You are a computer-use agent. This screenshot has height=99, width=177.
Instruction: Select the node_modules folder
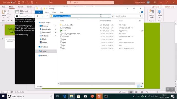click(x=68, y=25)
